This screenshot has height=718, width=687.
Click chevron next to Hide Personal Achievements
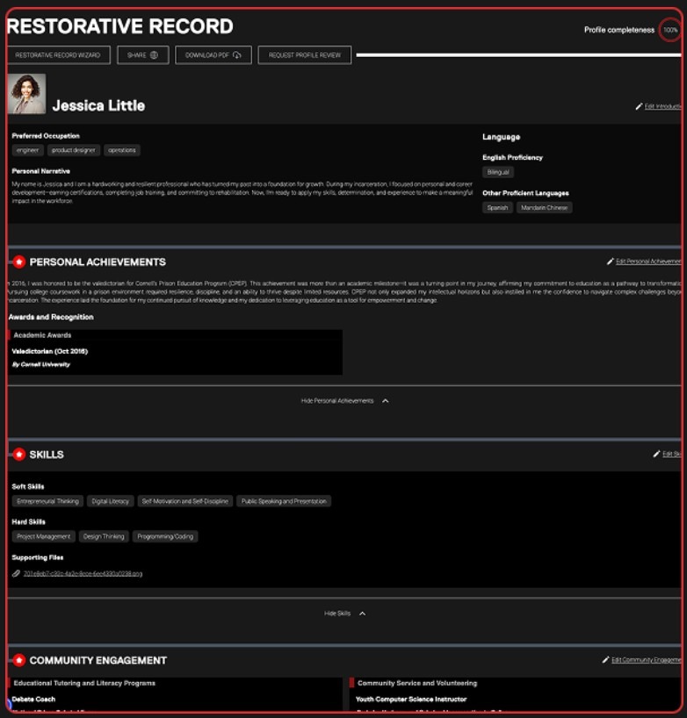coord(386,400)
